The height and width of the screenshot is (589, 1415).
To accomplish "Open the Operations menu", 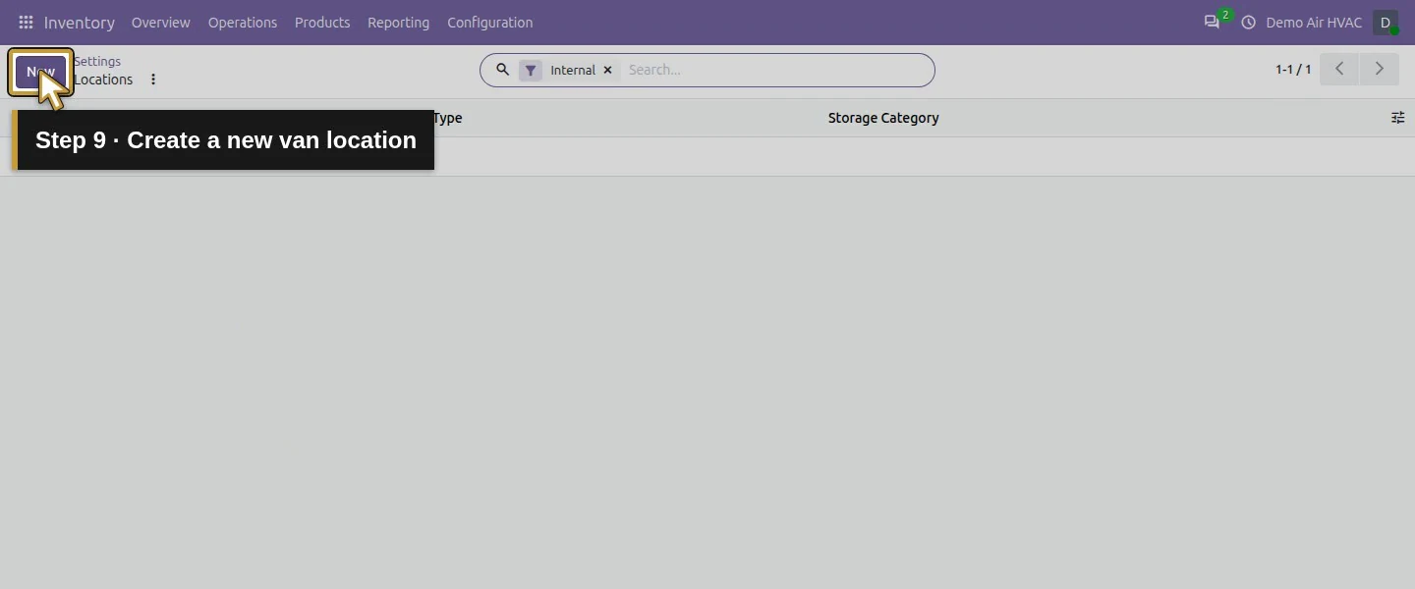I will (x=243, y=23).
